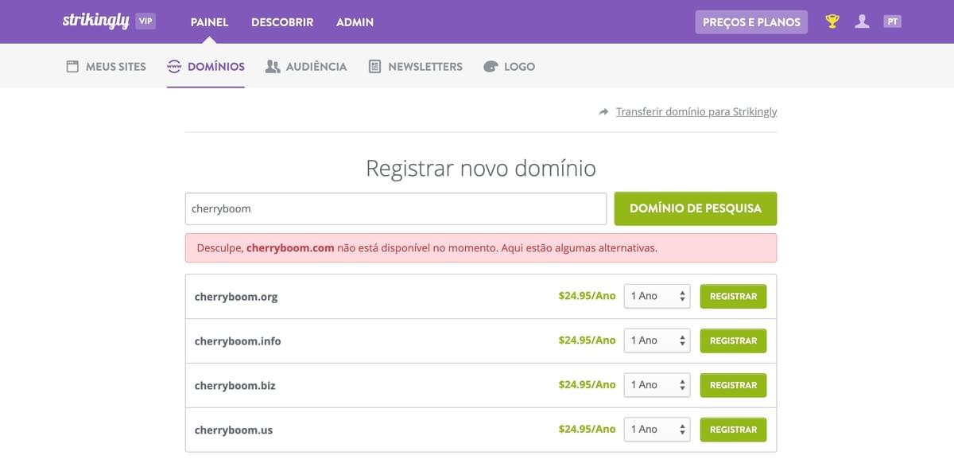The image size is (954, 467).
Task: Click the Logo palette icon
Action: pos(489,66)
